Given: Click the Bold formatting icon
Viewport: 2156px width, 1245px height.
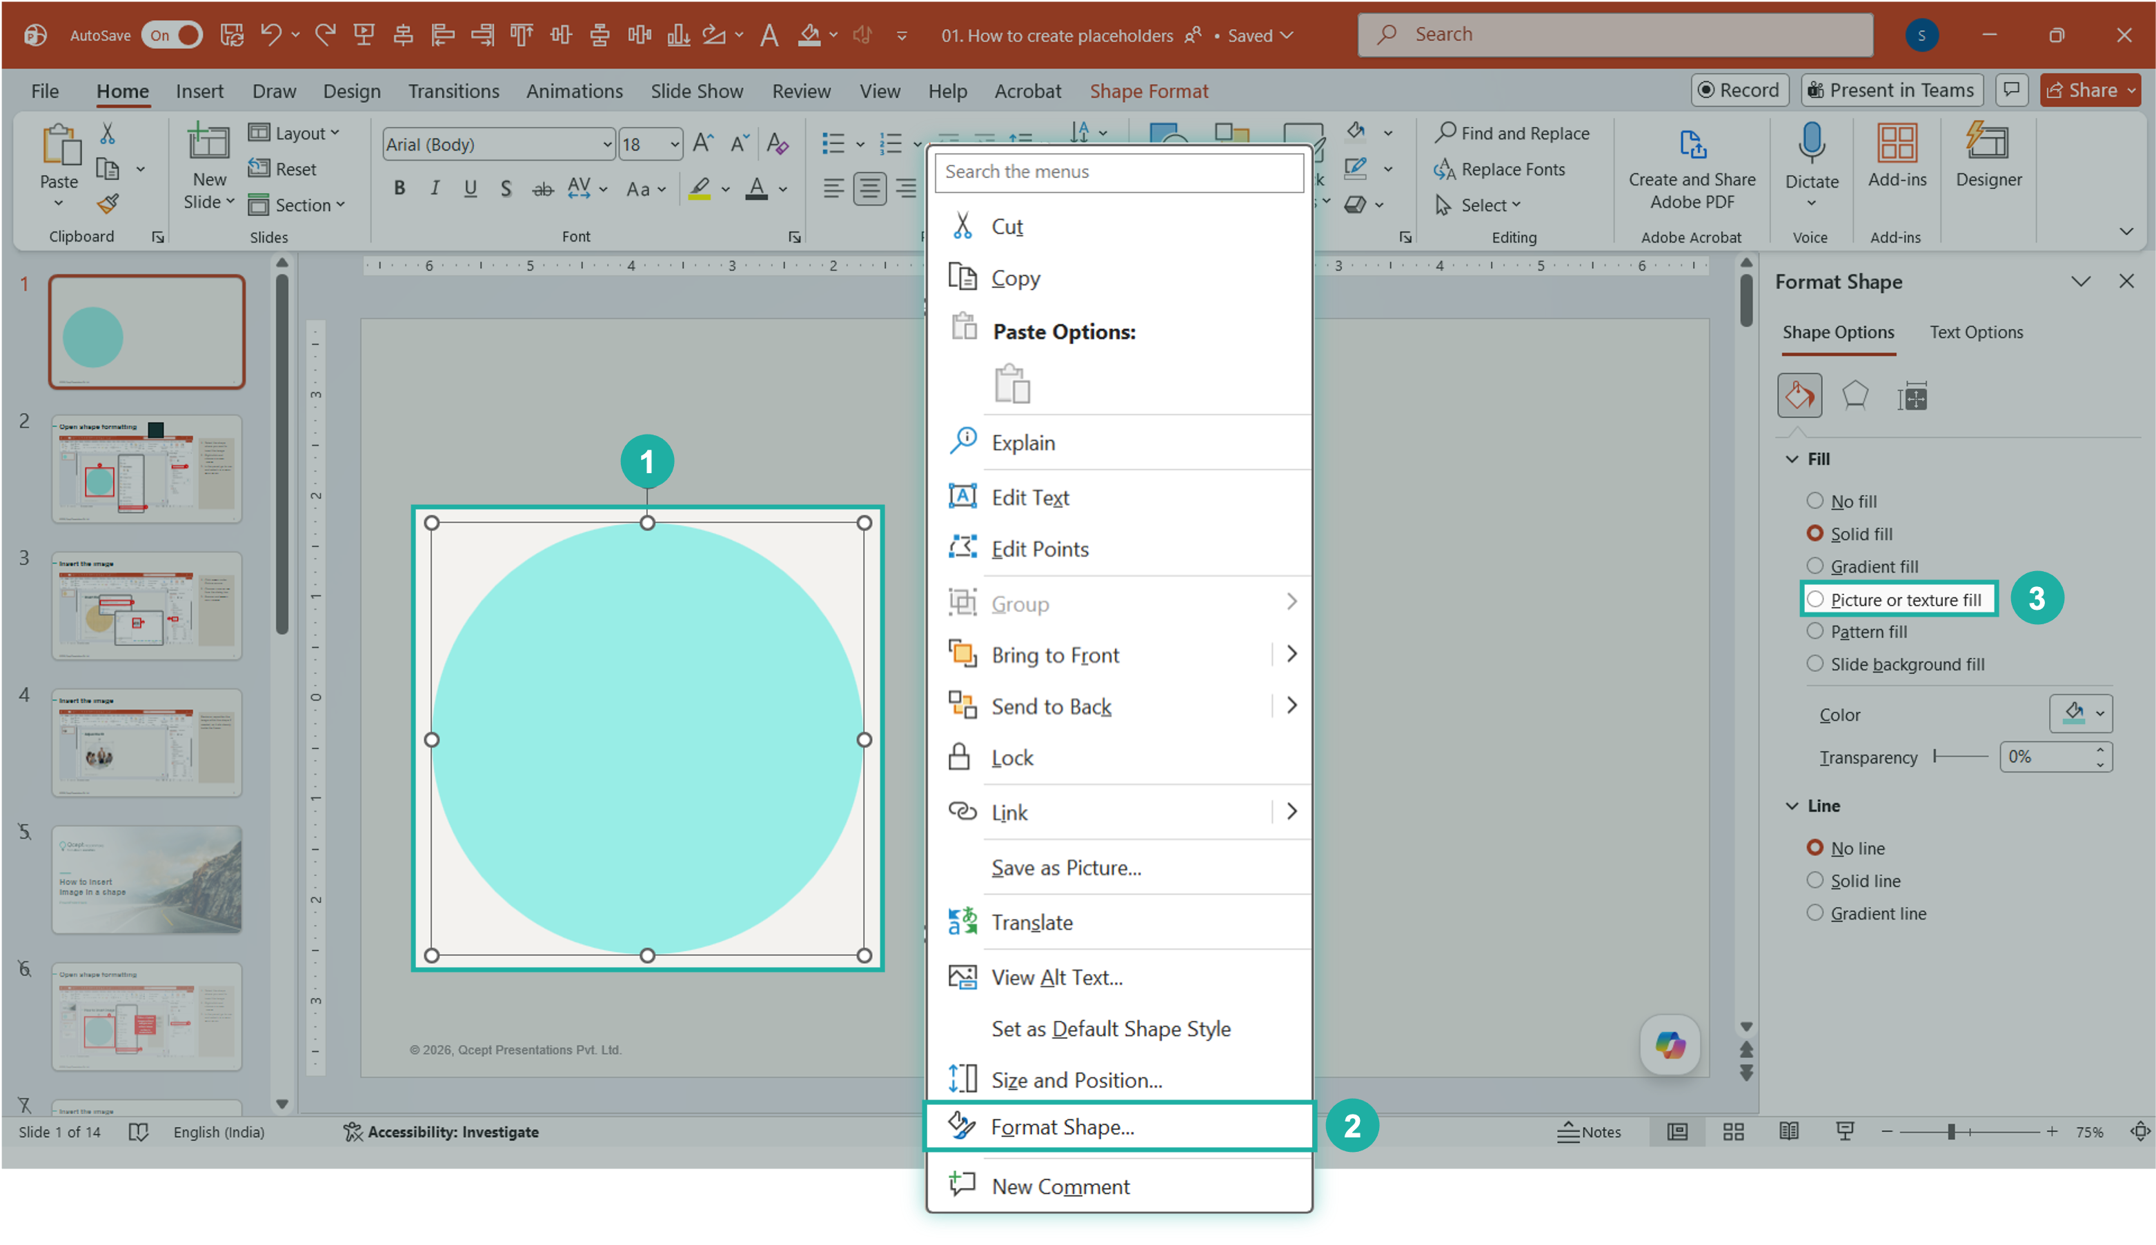Looking at the screenshot, I should click(399, 188).
